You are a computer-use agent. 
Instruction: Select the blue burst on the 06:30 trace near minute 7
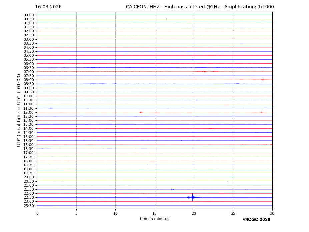(x=92, y=68)
